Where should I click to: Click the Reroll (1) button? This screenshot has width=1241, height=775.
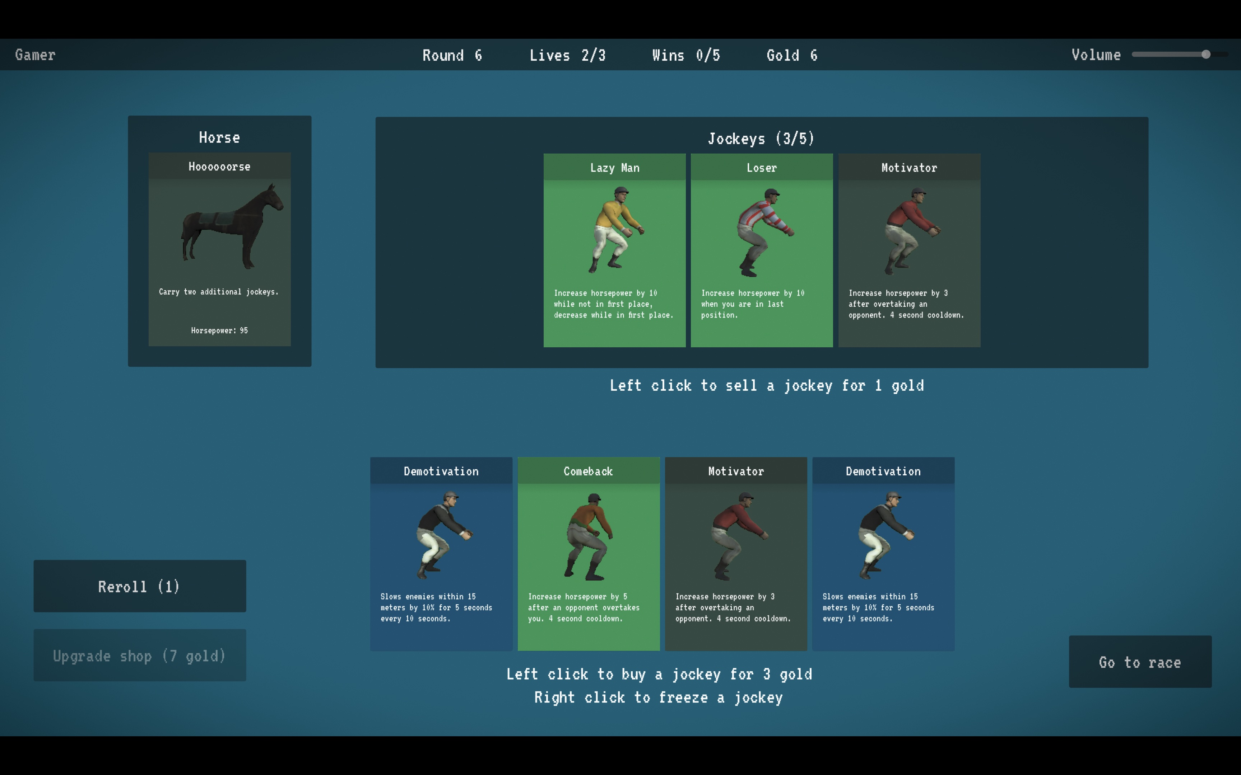pos(139,586)
